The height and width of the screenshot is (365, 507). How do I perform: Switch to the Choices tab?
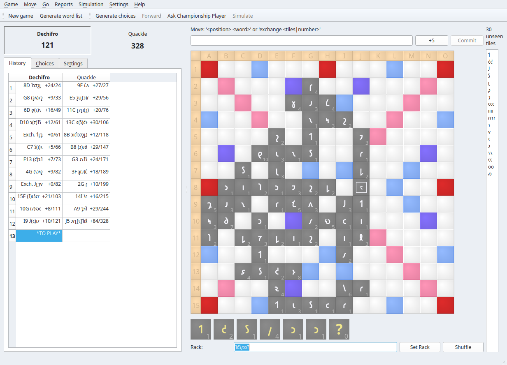coord(44,63)
